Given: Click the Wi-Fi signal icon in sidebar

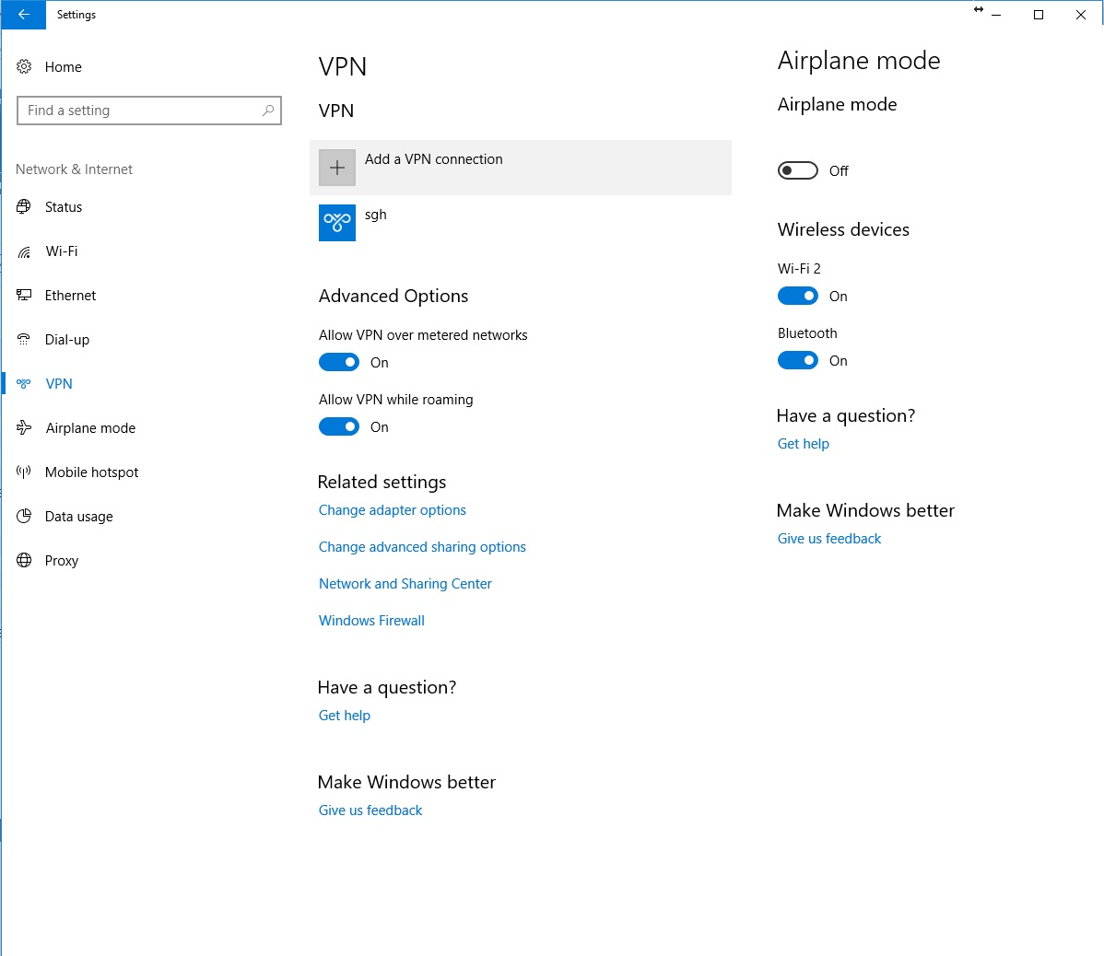Looking at the screenshot, I should [24, 251].
